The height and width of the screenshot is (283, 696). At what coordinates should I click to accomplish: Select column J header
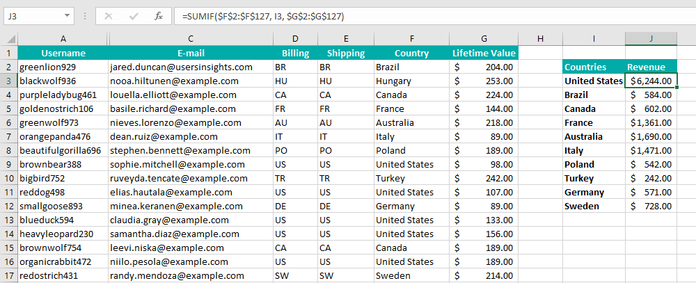(x=651, y=39)
